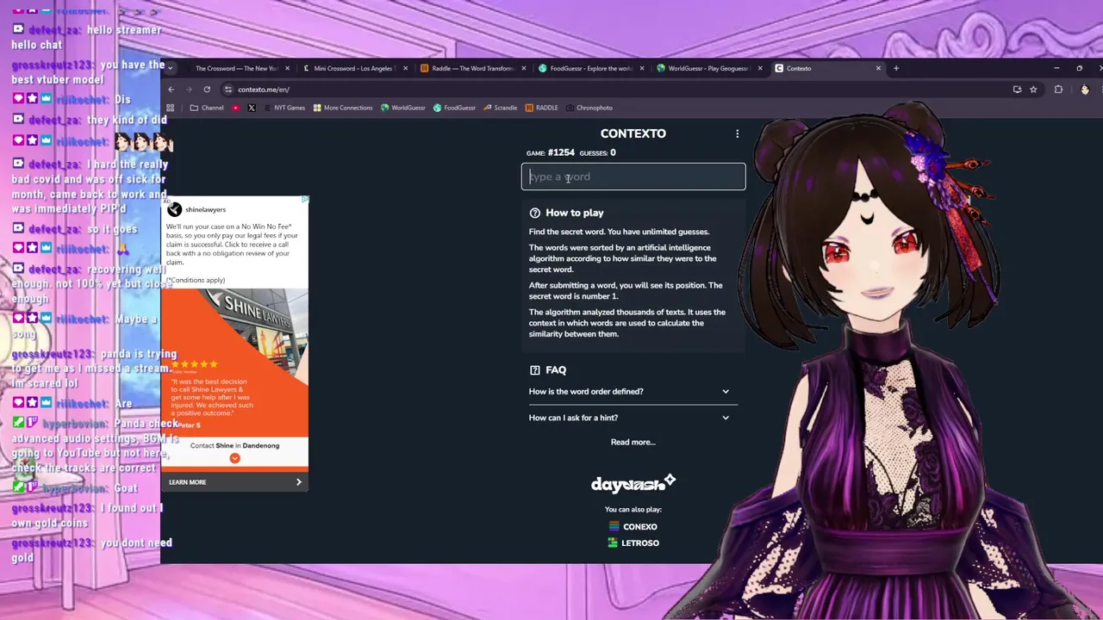Open the Channel bookmark folder
This screenshot has height=620, width=1103.
pos(207,108)
